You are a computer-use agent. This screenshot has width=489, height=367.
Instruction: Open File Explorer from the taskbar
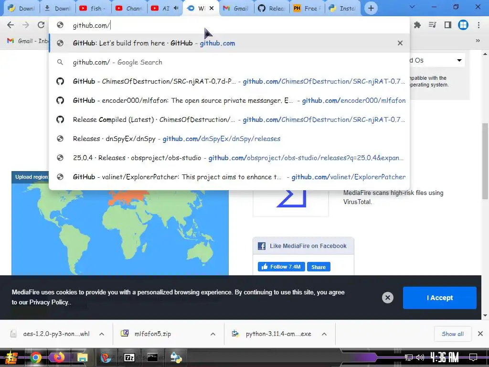82,357
